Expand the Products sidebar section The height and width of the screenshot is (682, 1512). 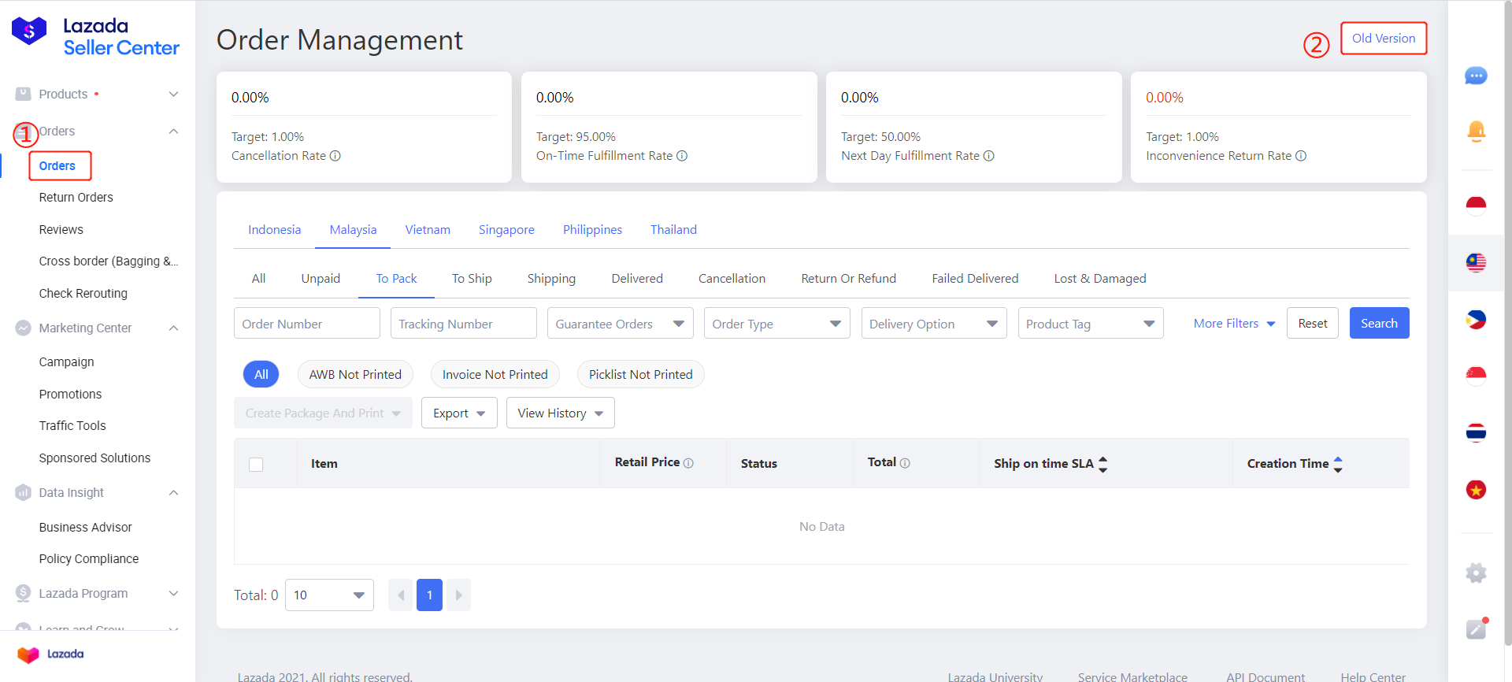pos(173,94)
